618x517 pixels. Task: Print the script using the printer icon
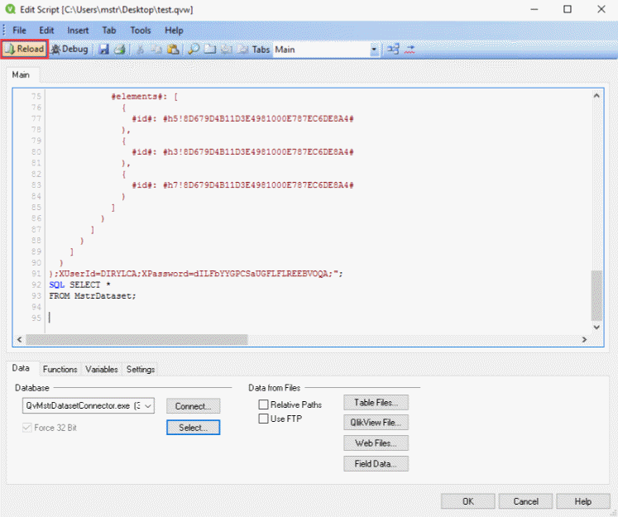tap(120, 50)
